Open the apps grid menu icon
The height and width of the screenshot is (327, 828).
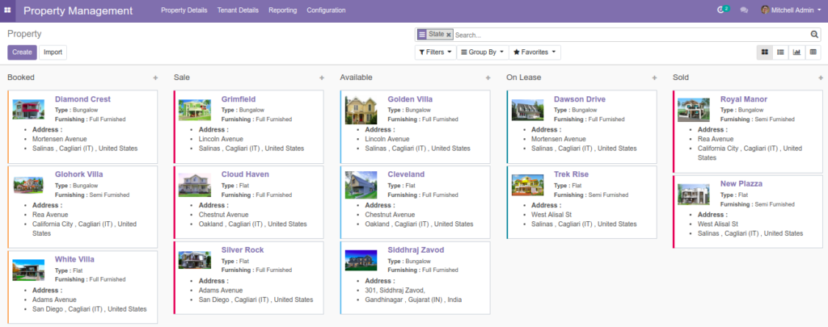(x=7, y=10)
